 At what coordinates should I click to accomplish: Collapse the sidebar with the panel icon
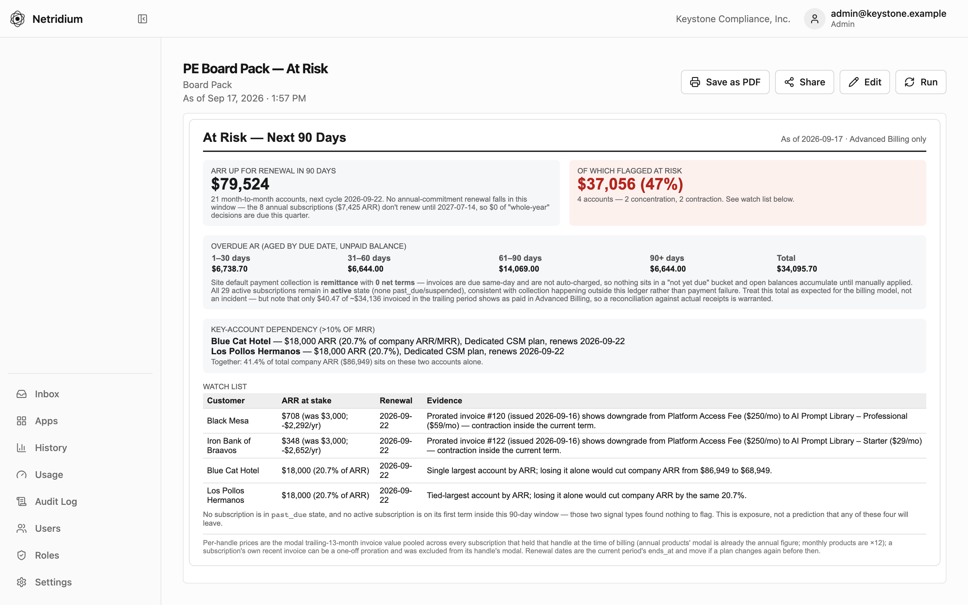tap(143, 19)
